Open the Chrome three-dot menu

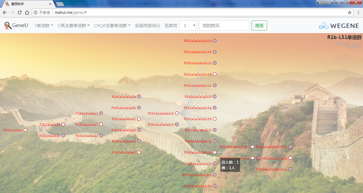coord(358,12)
